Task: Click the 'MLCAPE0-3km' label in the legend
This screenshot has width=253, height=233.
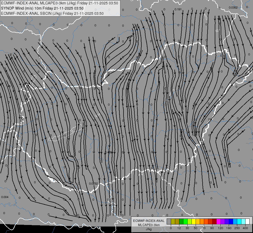Action: click(149, 225)
